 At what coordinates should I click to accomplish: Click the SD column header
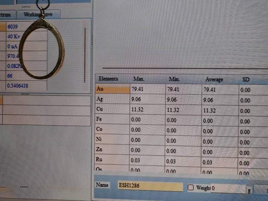point(246,80)
